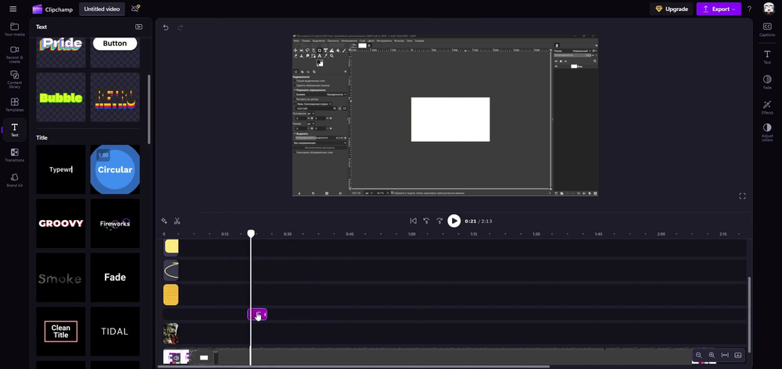Click the Text panel vertical scrollbar
Image resolution: width=782 pixels, height=369 pixels.
pyautogui.click(x=149, y=109)
